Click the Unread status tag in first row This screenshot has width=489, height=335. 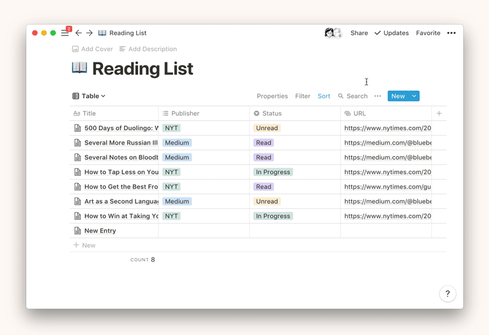(x=267, y=128)
